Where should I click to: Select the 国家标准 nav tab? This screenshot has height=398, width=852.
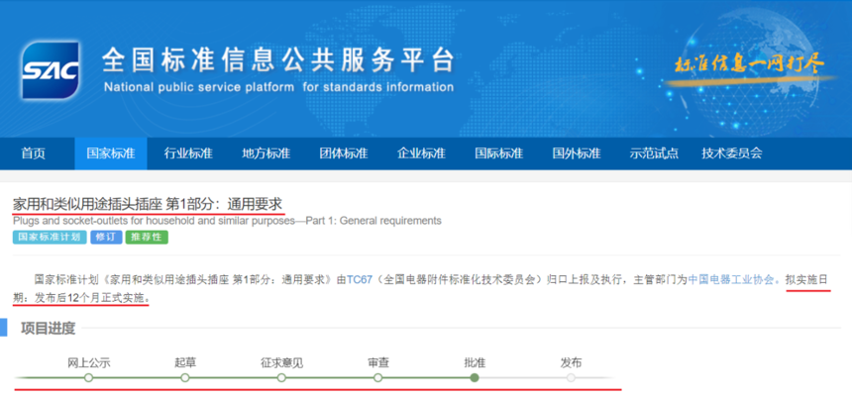(x=110, y=153)
